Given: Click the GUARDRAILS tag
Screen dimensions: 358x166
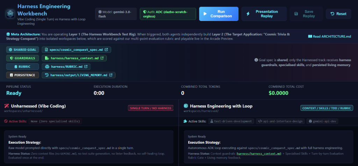Looking at the screenshot, I should tap(22, 58).
